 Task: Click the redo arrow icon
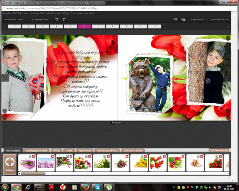pos(64,19)
